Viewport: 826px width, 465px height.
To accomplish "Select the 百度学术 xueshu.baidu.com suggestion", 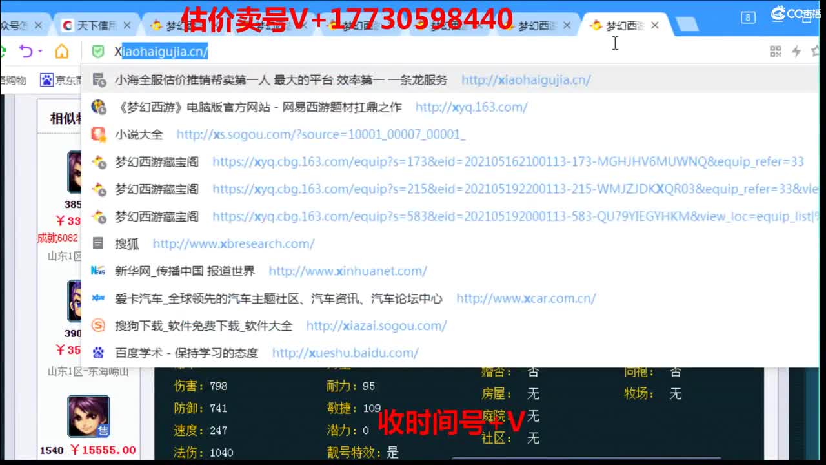I will 450,353.
